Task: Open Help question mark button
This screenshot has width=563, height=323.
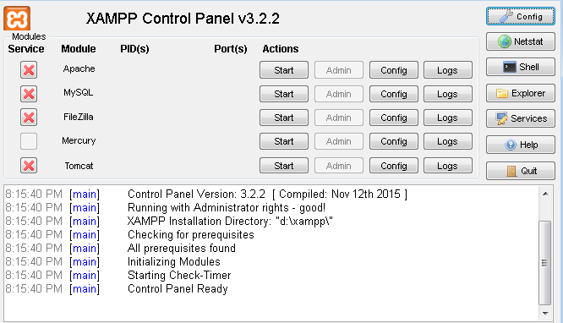Action: point(520,145)
